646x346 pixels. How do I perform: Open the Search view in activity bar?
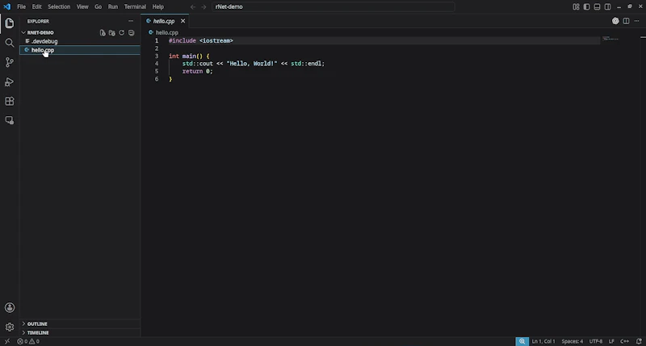[x=10, y=43]
